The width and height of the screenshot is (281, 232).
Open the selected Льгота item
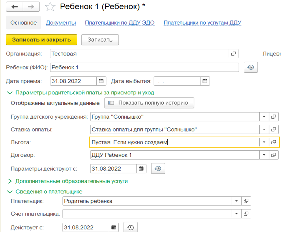coord(274,142)
